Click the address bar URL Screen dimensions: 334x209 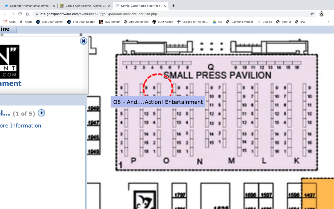[99, 14]
